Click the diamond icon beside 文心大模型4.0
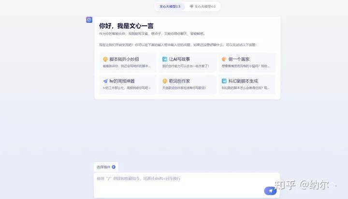This screenshot has width=348, height=199. [x=191, y=6]
